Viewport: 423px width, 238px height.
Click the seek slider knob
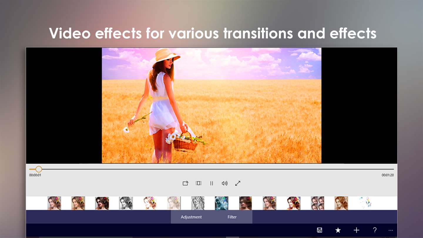[x=38, y=169]
